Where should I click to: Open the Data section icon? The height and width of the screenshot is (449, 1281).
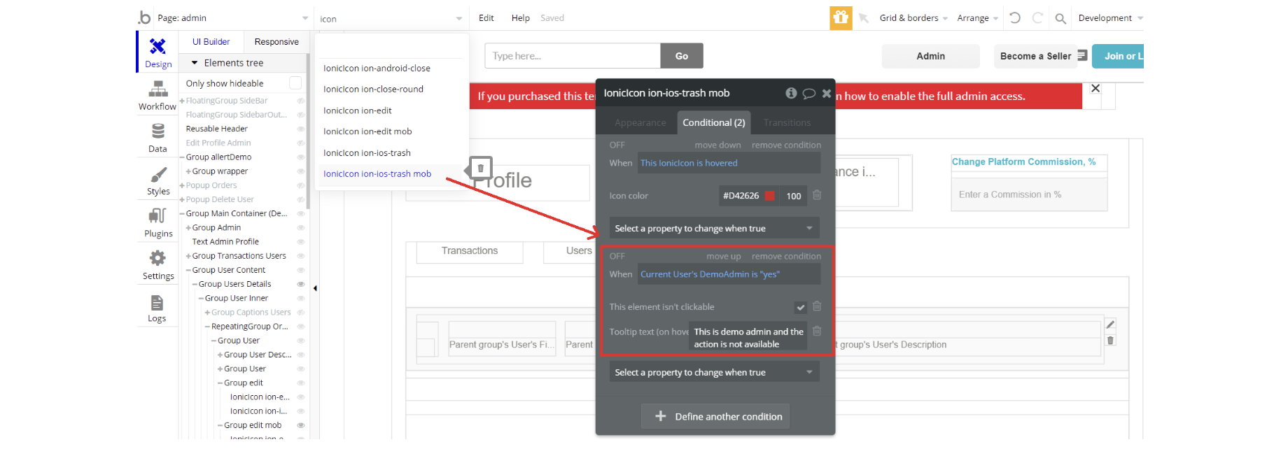(157, 138)
